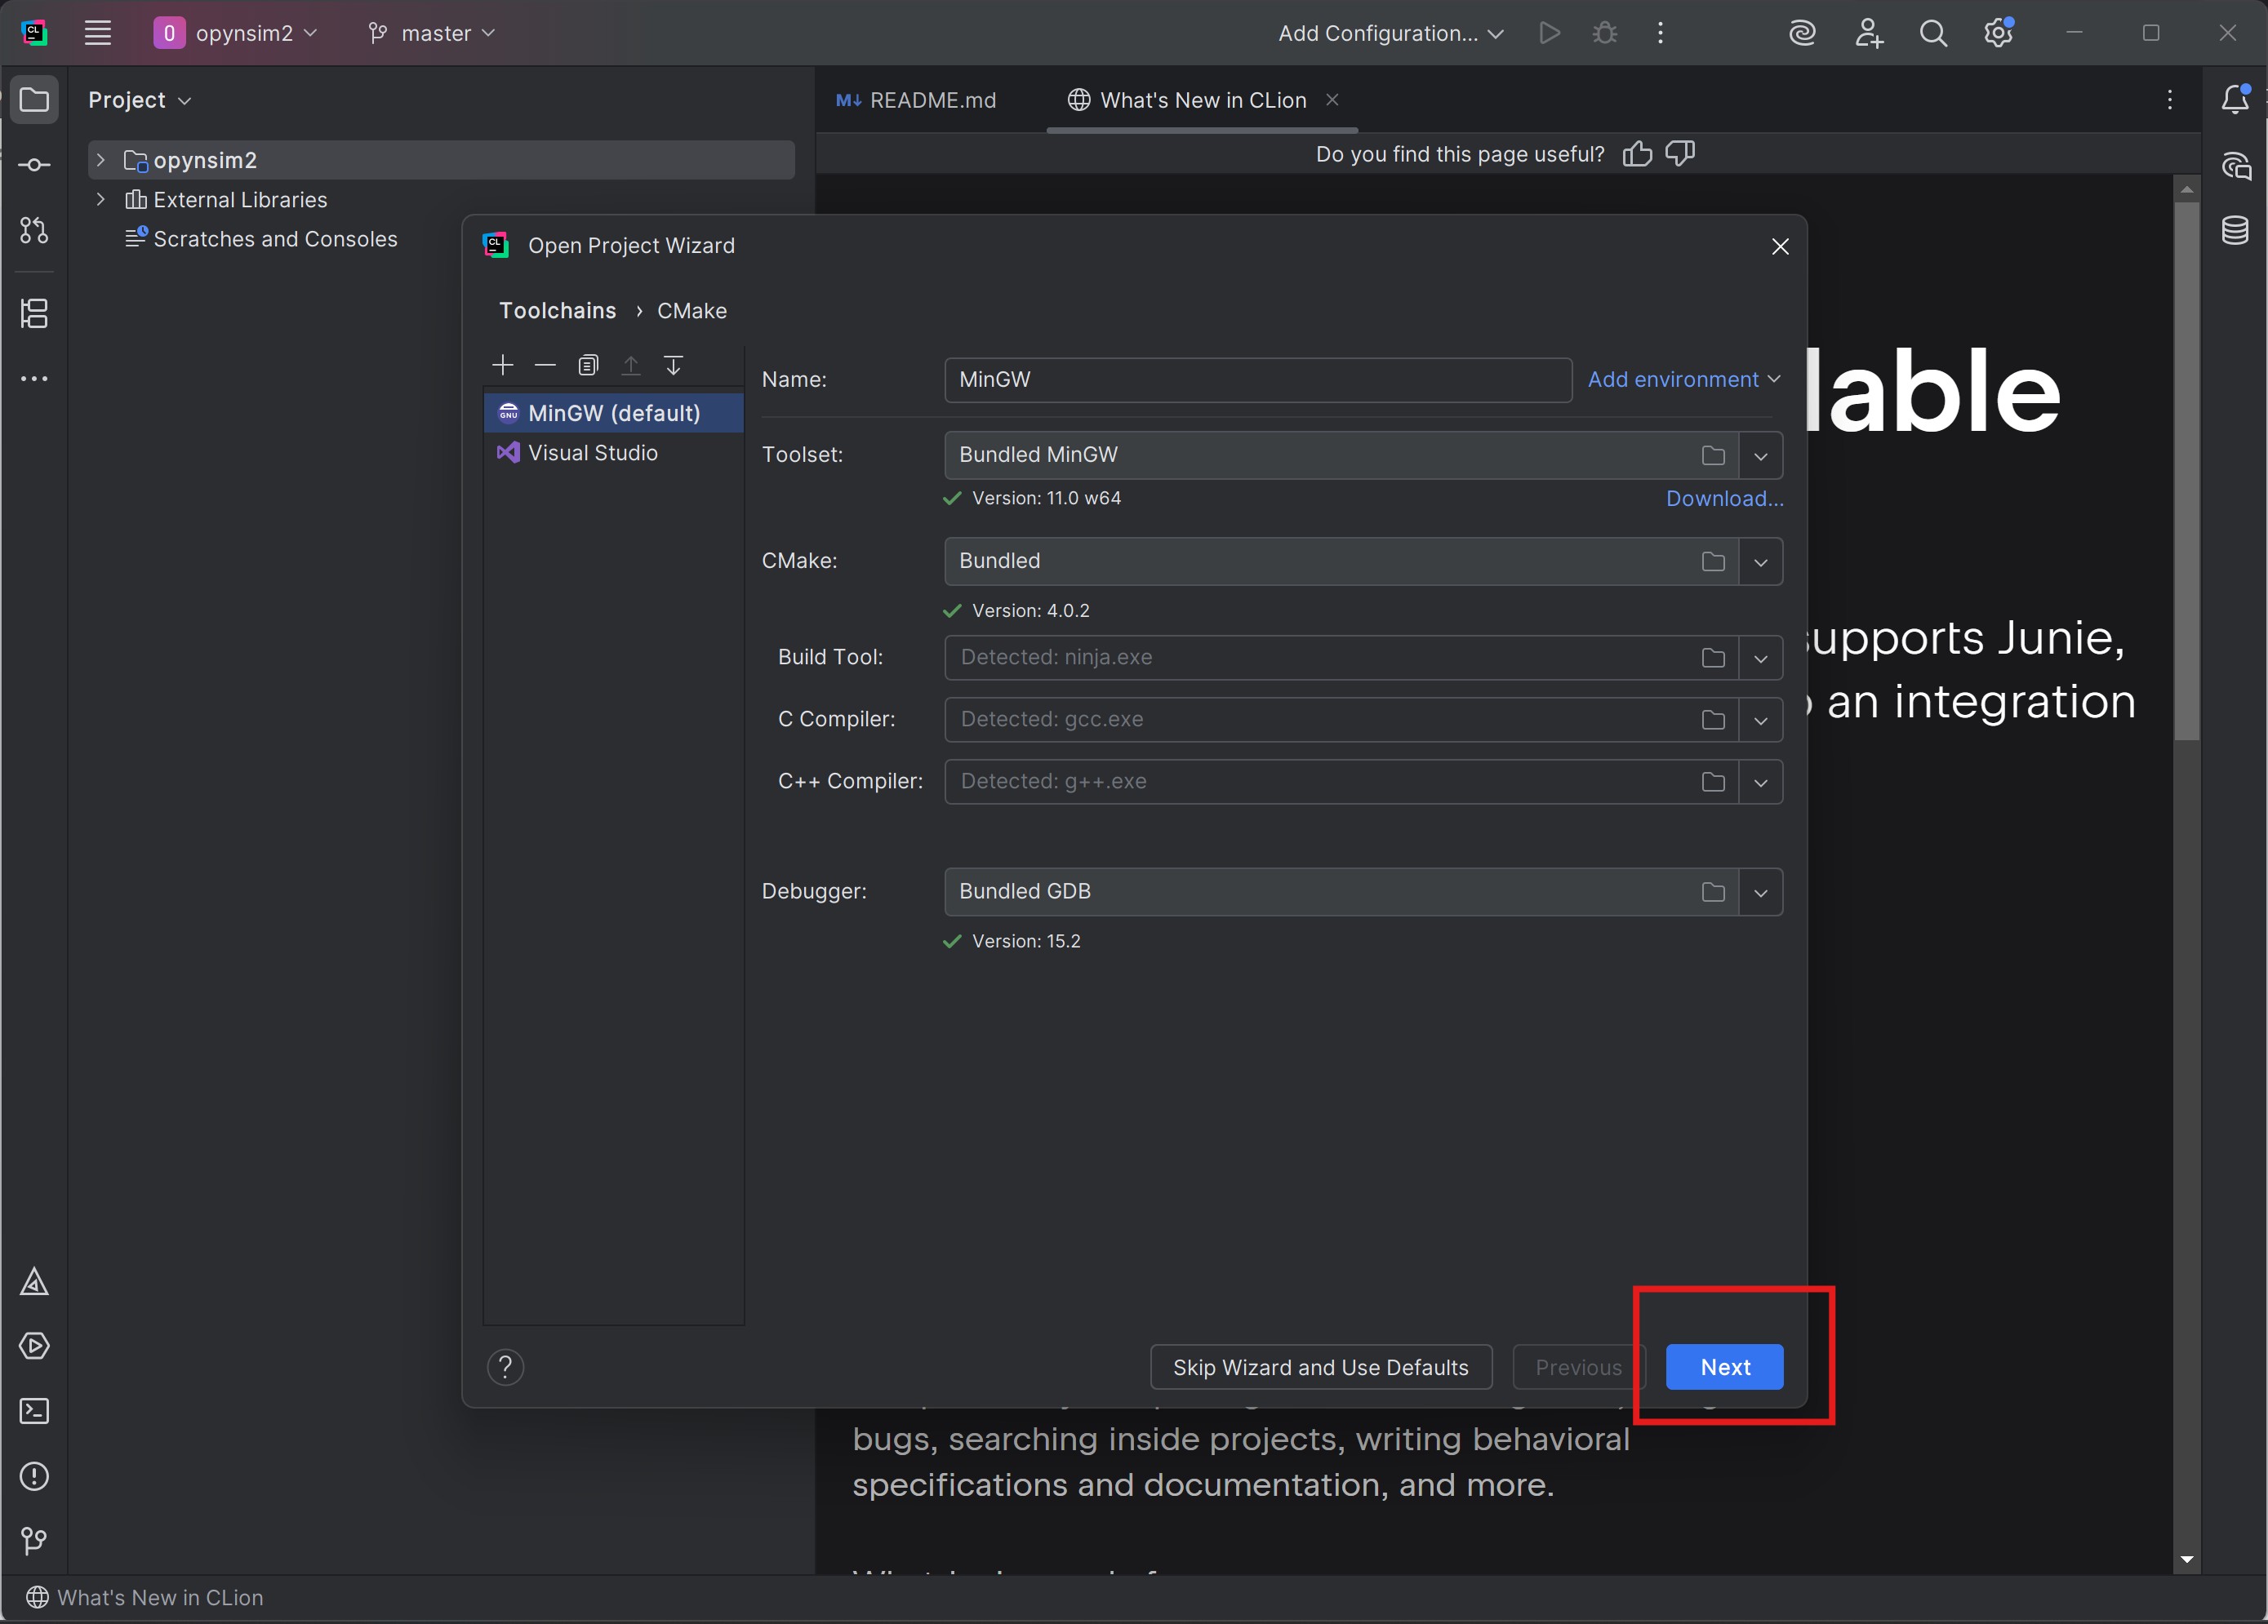2268x1624 pixels.
Task: Expand the External Libraries tree node
Action: (100, 200)
